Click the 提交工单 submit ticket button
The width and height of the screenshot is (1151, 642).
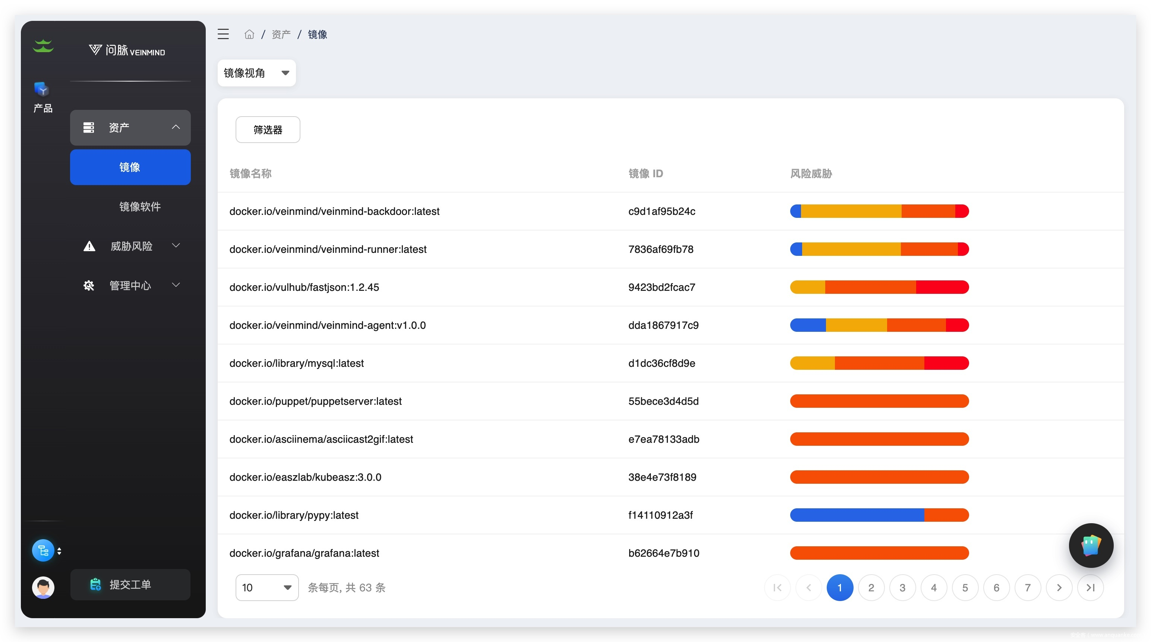pyautogui.click(x=130, y=584)
